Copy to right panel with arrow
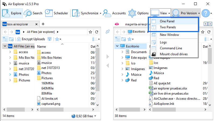 coord(108,57)
